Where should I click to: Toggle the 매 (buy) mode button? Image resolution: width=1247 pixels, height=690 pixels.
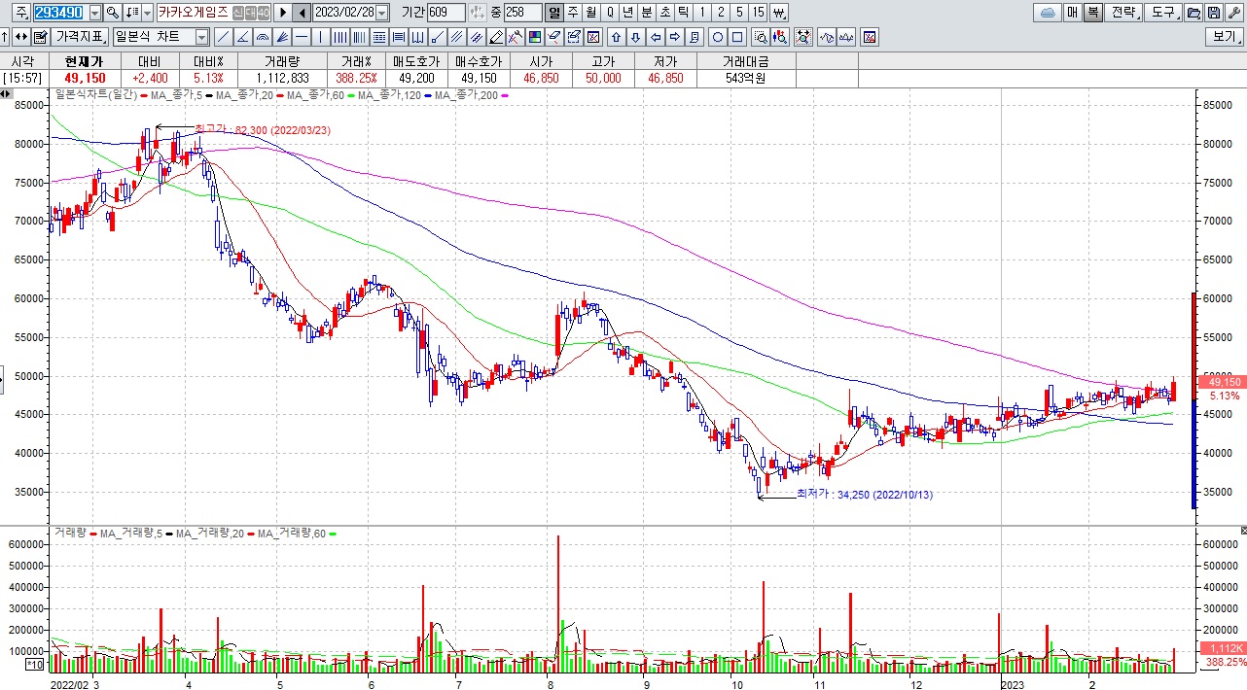tap(1073, 13)
